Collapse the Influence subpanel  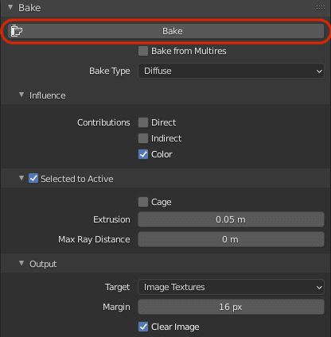pos(21,95)
